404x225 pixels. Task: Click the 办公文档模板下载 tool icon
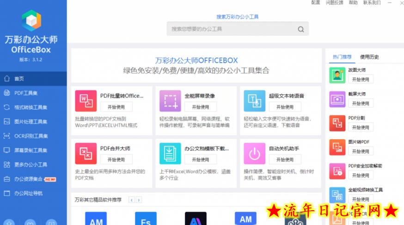(x=170, y=154)
